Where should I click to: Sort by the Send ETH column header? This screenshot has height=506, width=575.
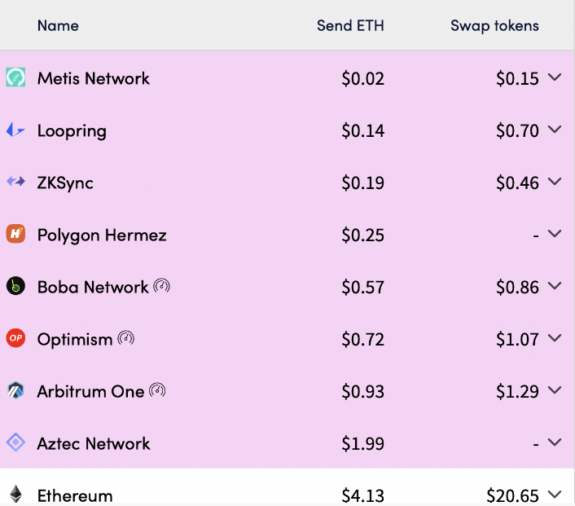tap(350, 26)
